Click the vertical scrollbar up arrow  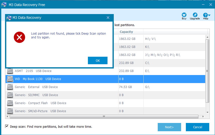207,37
